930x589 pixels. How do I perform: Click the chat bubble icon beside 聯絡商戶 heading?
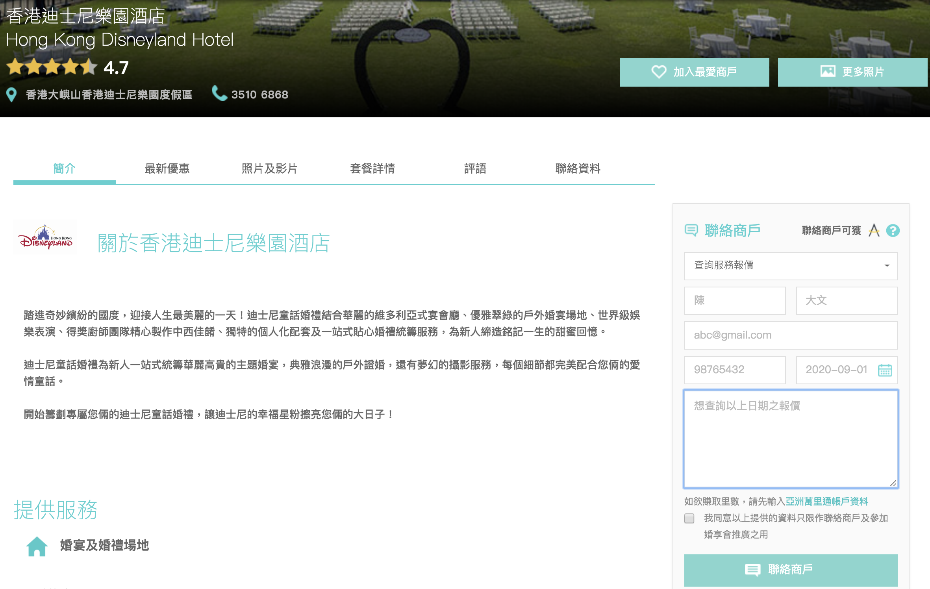coord(691,230)
